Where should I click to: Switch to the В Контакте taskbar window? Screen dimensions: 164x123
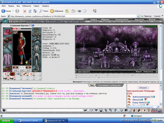[x=29, y=121]
